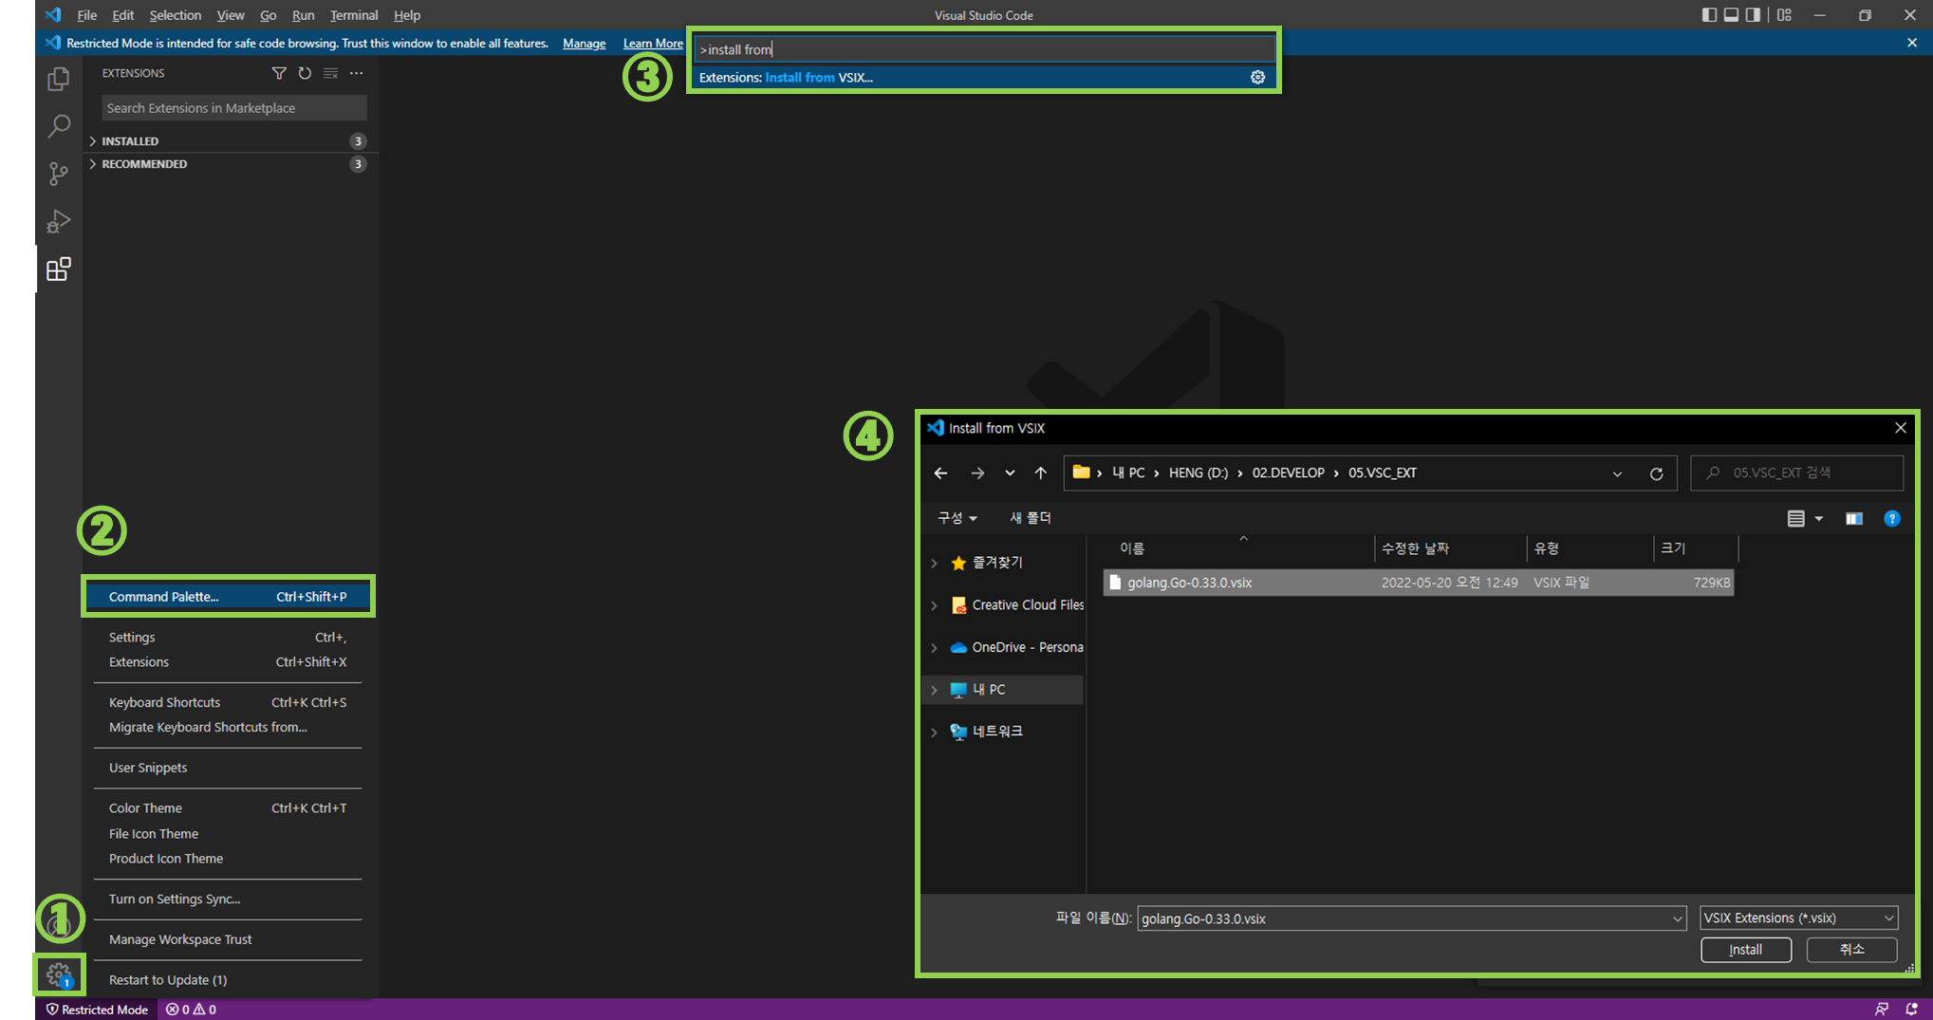Viewport: 1933px width, 1020px height.
Task: Open the Explorer view in activity bar
Action: coord(59,79)
